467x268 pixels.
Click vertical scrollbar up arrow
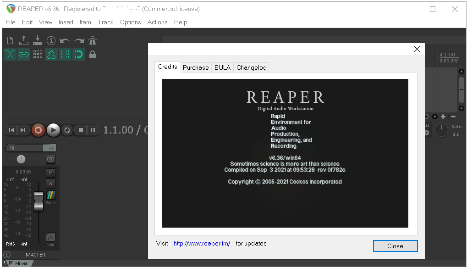[x=462, y=72]
